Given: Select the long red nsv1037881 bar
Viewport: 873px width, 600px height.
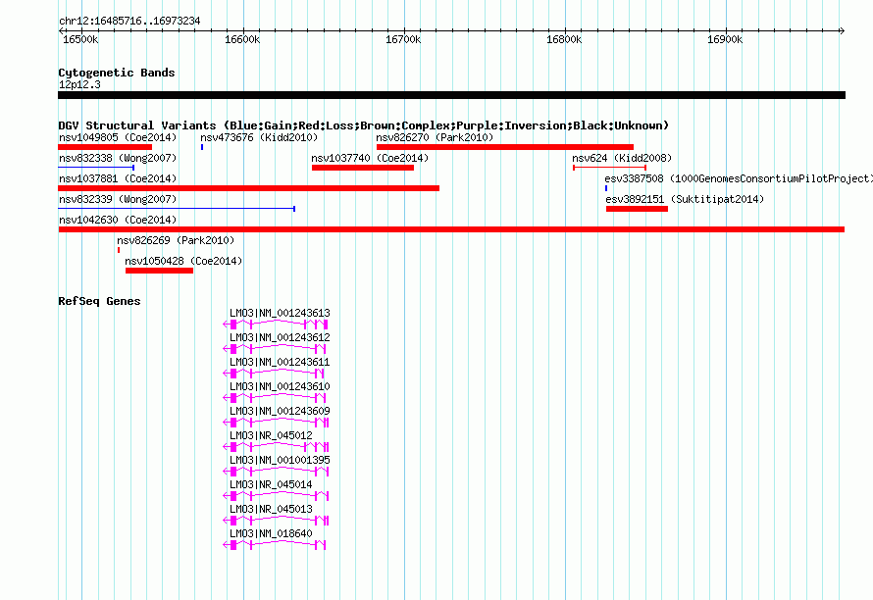Looking at the screenshot, I should click(x=248, y=188).
